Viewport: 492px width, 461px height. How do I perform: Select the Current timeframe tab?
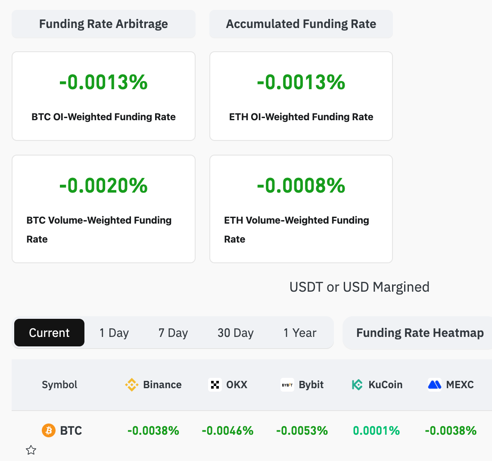pos(49,333)
